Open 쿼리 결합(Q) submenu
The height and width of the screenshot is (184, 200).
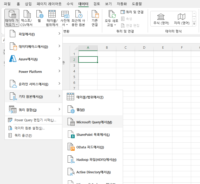coord(34,110)
